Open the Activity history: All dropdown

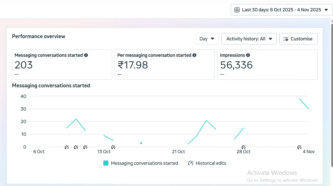pos(249,39)
